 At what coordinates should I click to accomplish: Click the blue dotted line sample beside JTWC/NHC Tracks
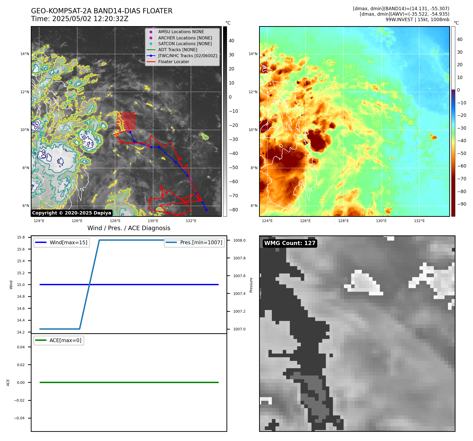pyautogui.click(x=151, y=56)
